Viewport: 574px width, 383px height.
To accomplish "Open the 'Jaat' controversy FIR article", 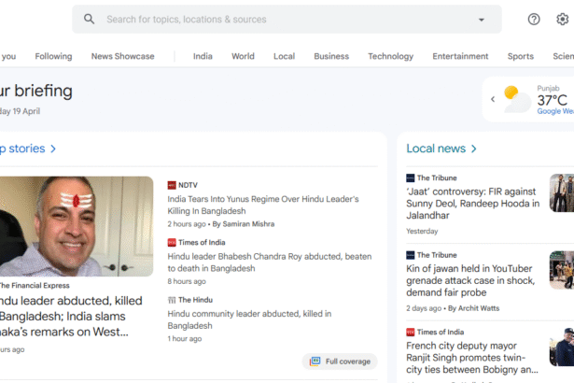I will tap(471, 203).
